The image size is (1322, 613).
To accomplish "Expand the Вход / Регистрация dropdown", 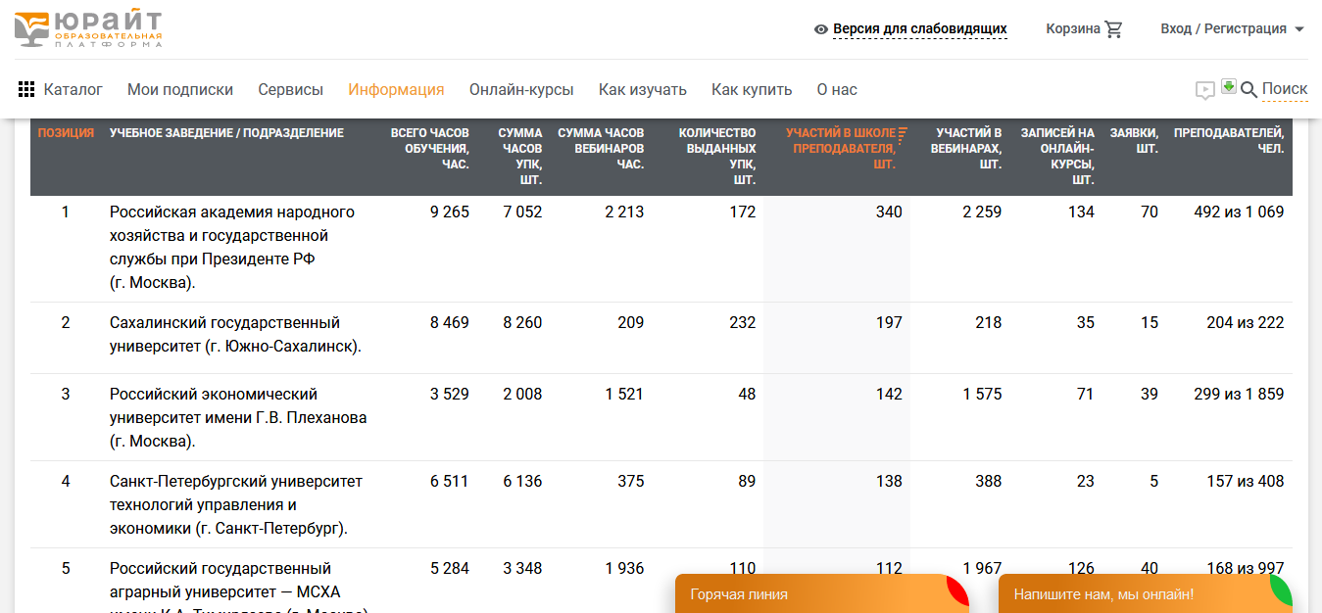I will point(1233,29).
